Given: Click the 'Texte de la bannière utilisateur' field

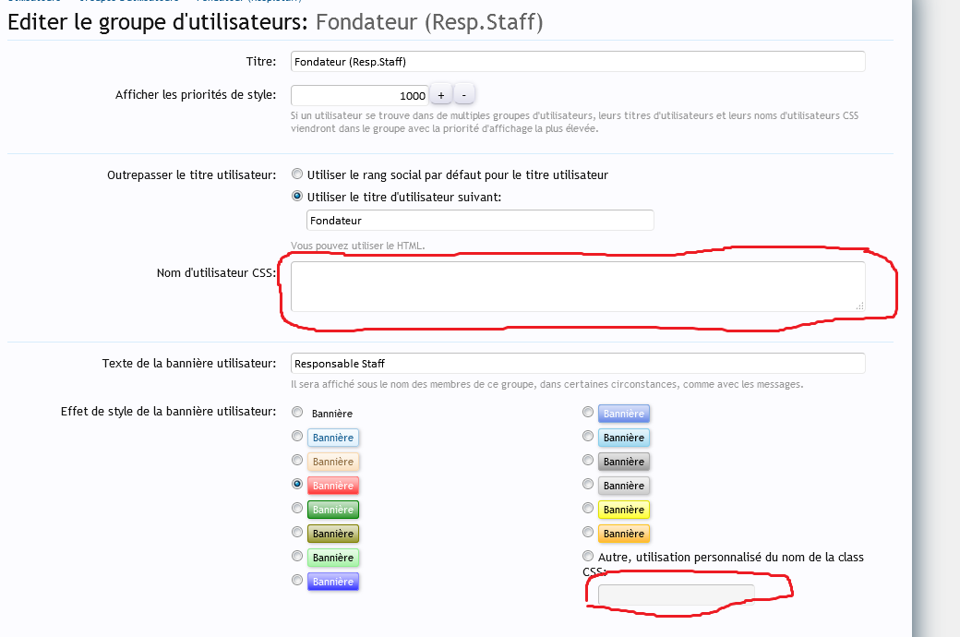Looking at the screenshot, I should (578, 364).
